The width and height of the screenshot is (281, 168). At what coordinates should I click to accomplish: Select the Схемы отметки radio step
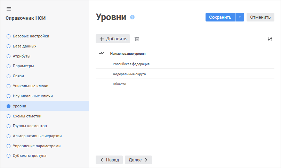8,116
